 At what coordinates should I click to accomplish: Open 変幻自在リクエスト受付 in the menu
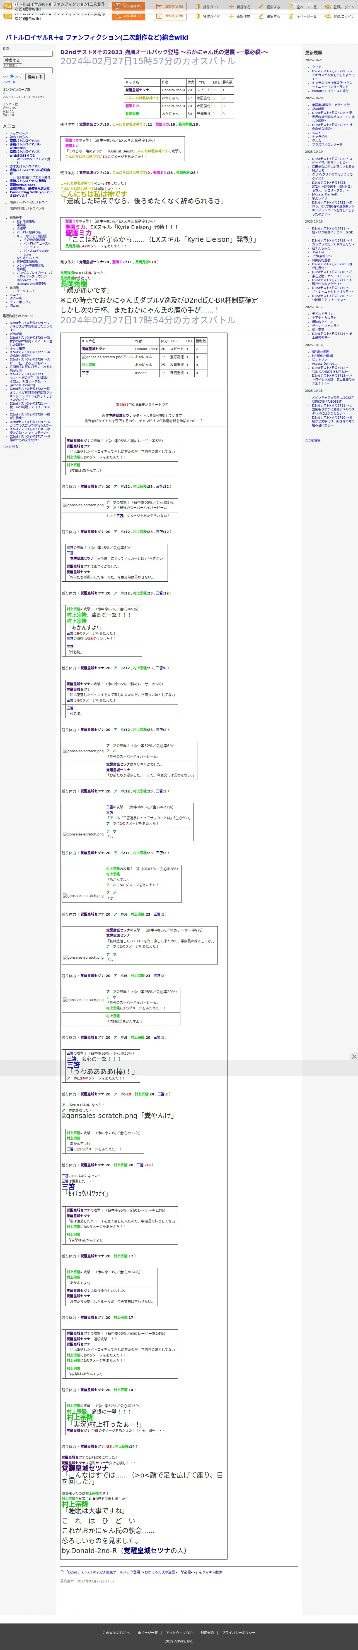[x=33, y=177]
